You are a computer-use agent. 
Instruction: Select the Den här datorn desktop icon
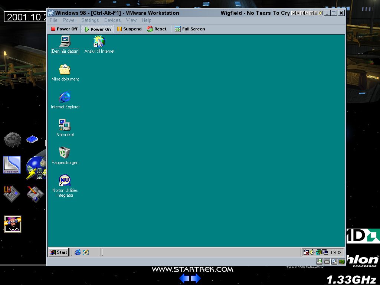pos(65,45)
